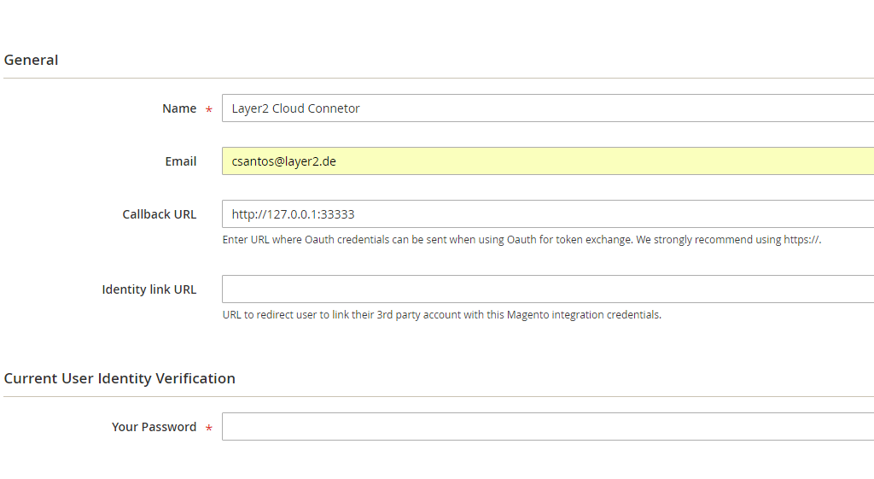Click the 'Email' field label
874x479 pixels.
point(181,161)
